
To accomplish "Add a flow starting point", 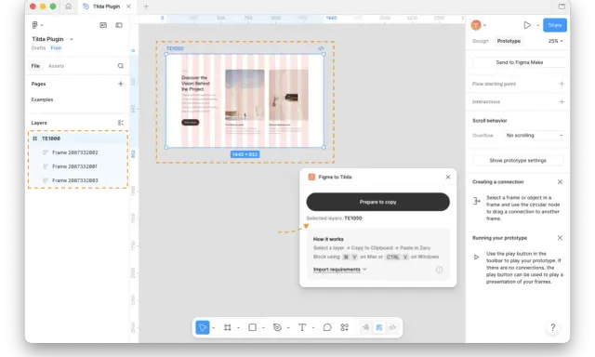I will [x=562, y=84].
